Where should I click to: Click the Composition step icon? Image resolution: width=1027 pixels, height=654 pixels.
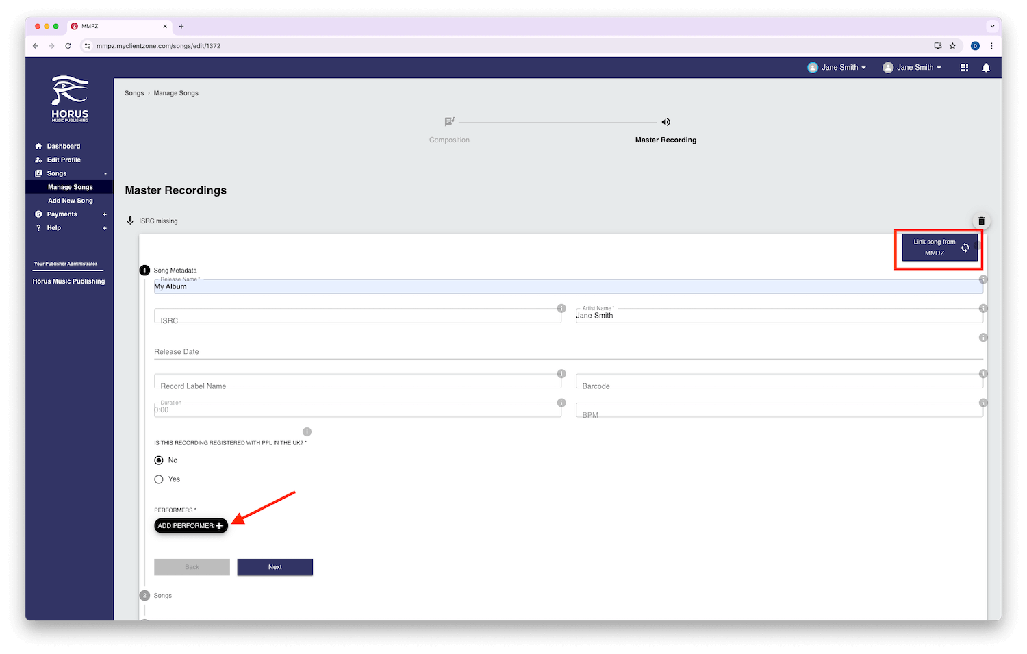tap(449, 122)
